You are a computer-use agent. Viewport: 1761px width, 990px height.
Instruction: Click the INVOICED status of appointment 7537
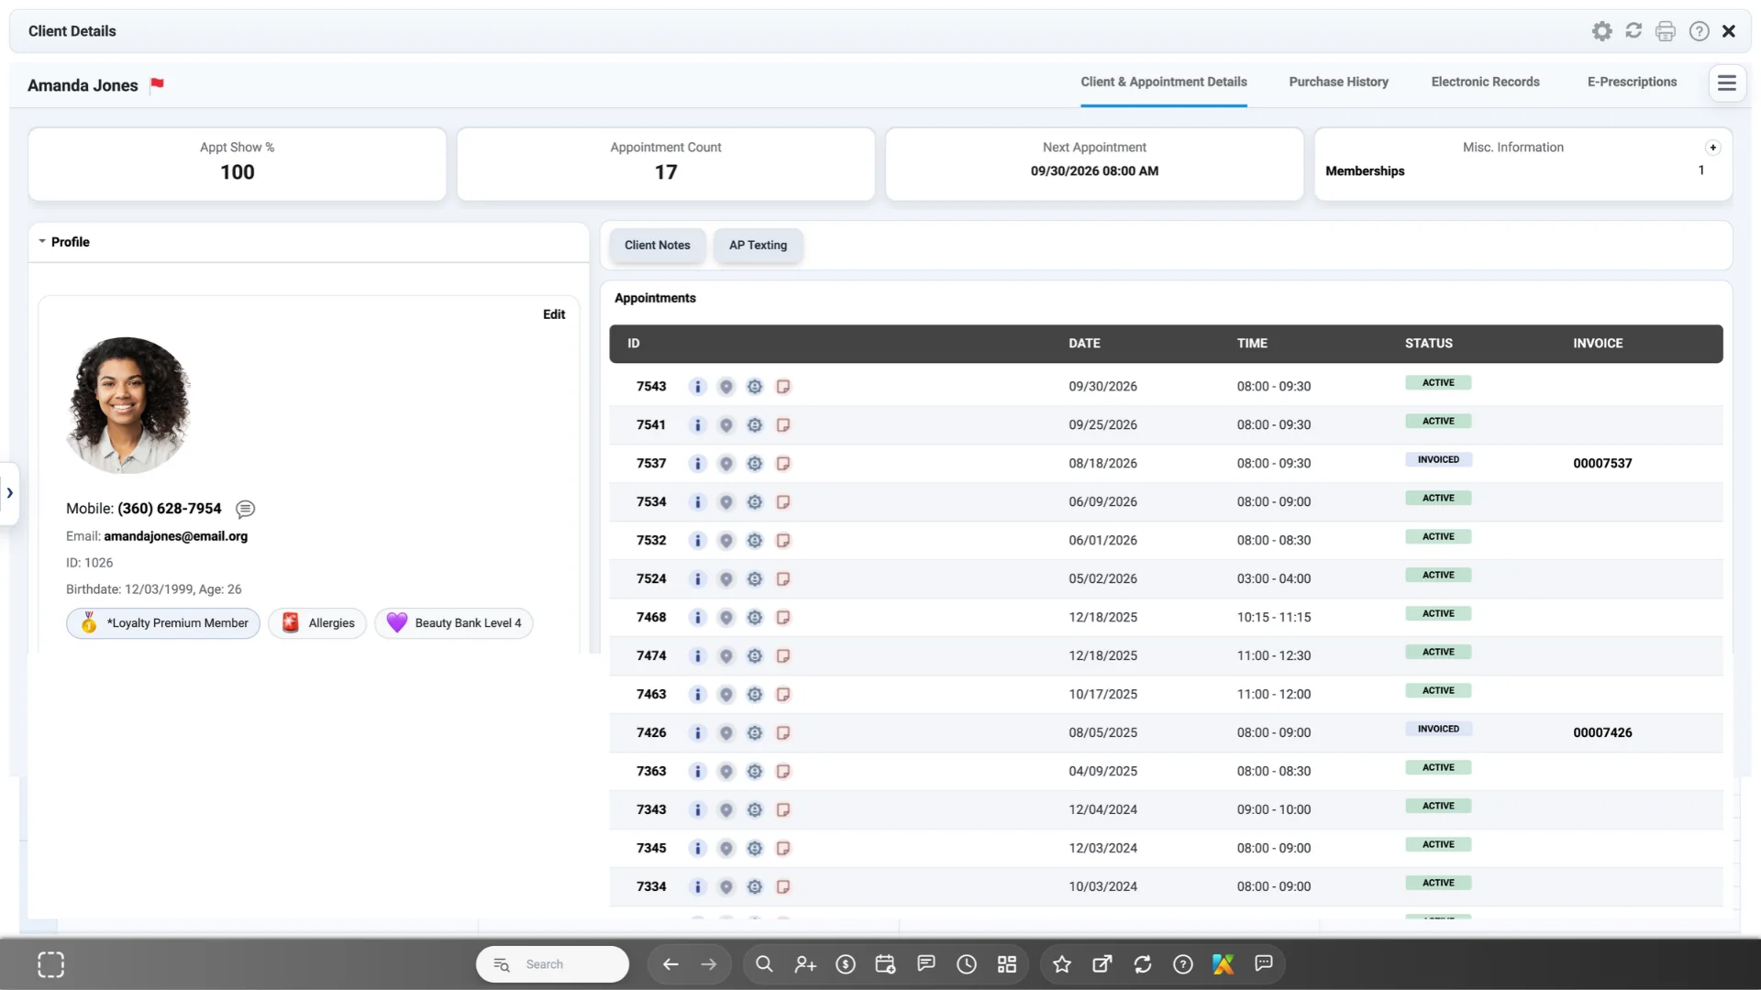[x=1438, y=460]
